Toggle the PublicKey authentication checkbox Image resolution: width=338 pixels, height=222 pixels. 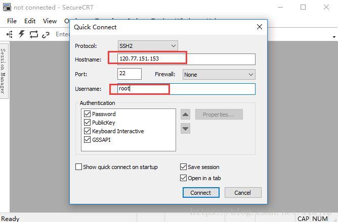tap(87, 123)
